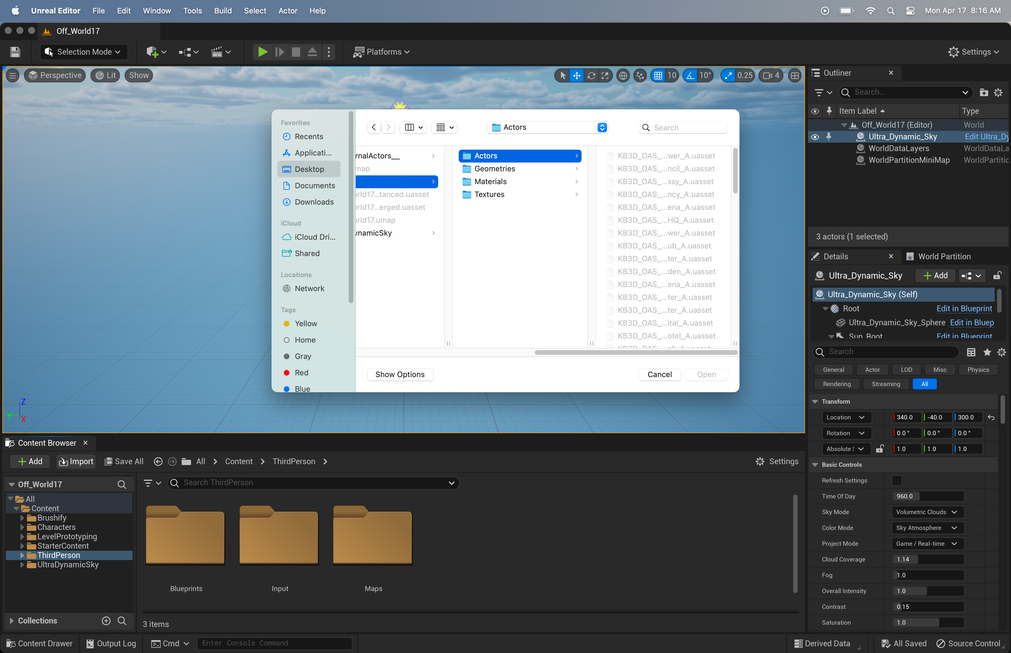Select the viewport Select-objects cursor tool
This screenshot has height=653, width=1011.
point(563,75)
